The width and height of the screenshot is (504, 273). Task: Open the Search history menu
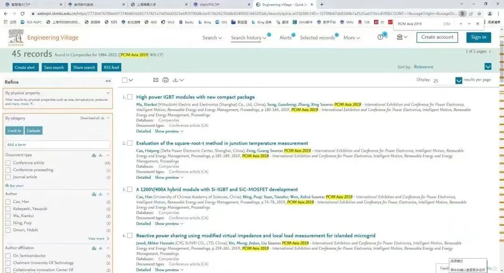(249, 38)
